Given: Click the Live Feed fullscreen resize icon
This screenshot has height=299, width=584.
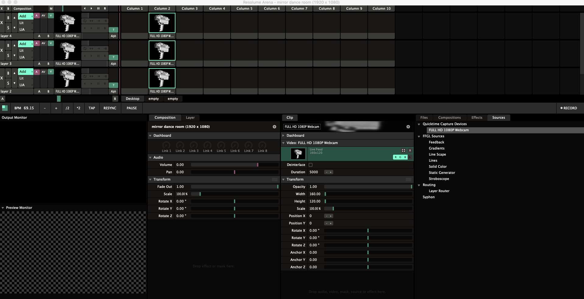Looking at the screenshot, I should (x=403, y=150).
